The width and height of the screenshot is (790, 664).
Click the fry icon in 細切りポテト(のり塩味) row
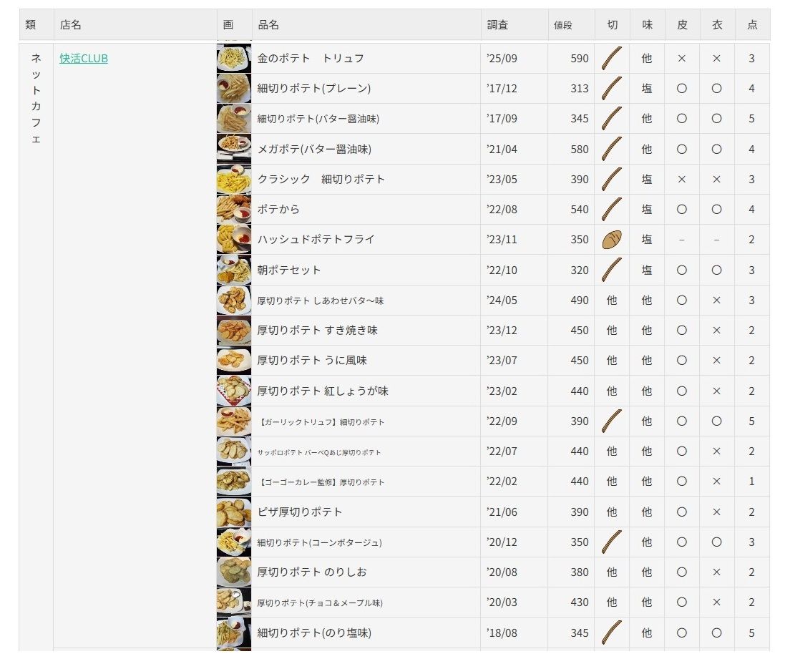[x=611, y=633]
